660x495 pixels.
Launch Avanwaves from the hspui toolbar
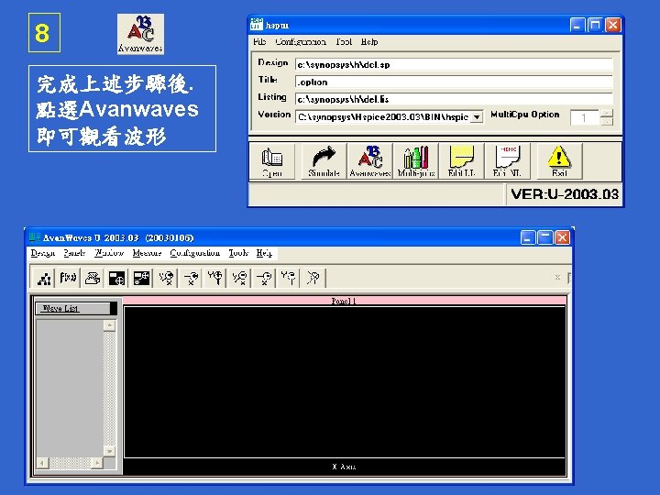click(370, 161)
